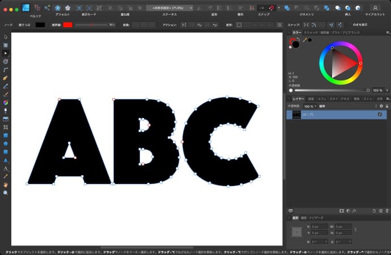Screen dimensions: 391x255
Task: Switch to the スウォッチ swatches tab
Action: click(311, 33)
